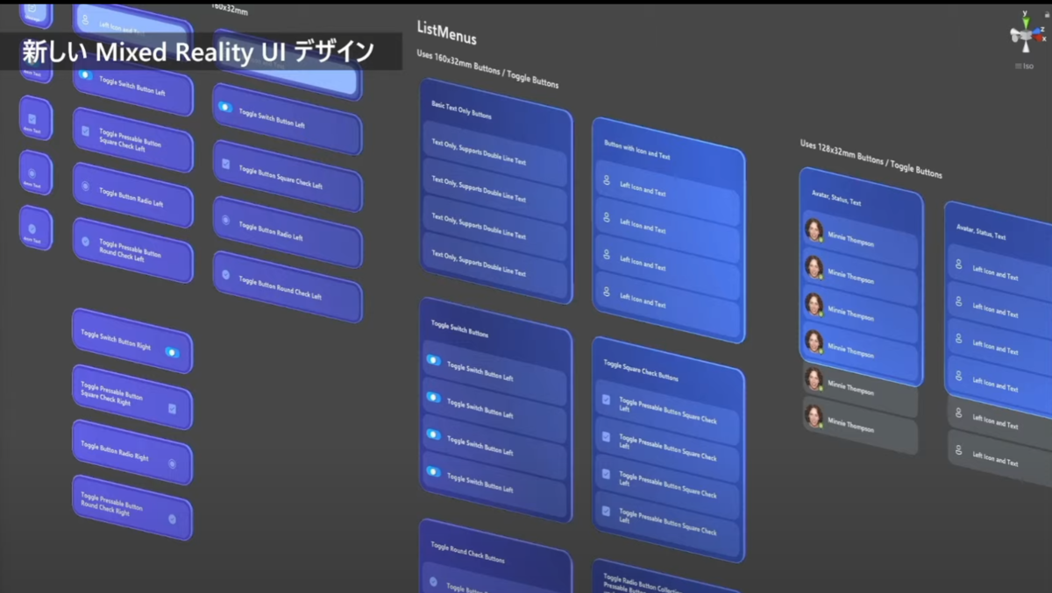Click topmost Minnie Thompson avatar photo

(x=814, y=229)
